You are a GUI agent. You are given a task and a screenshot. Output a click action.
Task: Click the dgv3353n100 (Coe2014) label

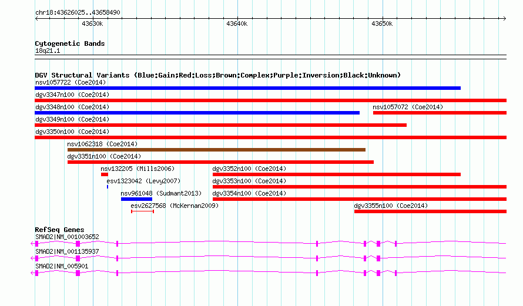pos(250,181)
